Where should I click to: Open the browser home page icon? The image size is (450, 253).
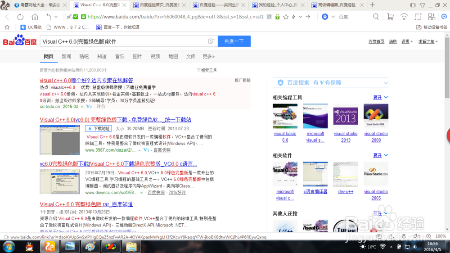click(x=35, y=17)
